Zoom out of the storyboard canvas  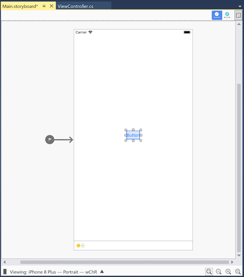[x=218, y=271]
